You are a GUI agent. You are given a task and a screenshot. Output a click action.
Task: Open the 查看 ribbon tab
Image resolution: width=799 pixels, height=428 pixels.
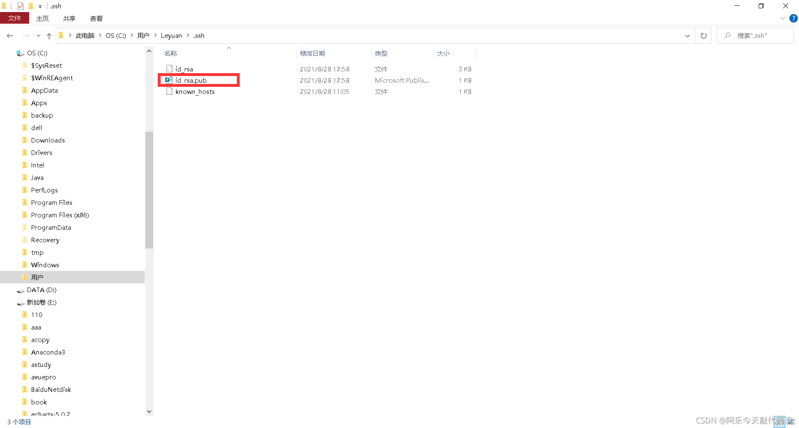pyautogui.click(x=96, y=18)
